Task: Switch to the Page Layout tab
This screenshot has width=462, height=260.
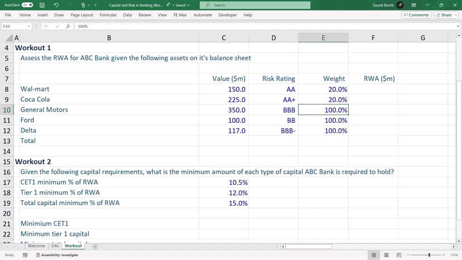Action: pyautogui.click(x=82, y=15)
